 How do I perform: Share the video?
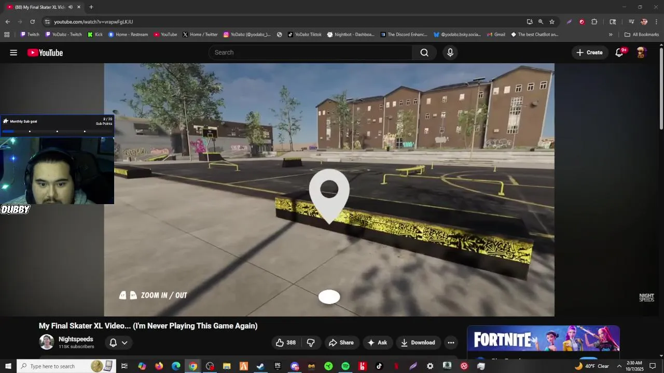[x=341, y=342]
